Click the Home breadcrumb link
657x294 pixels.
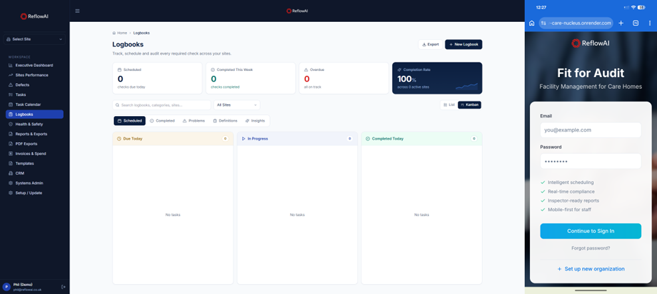120,33
